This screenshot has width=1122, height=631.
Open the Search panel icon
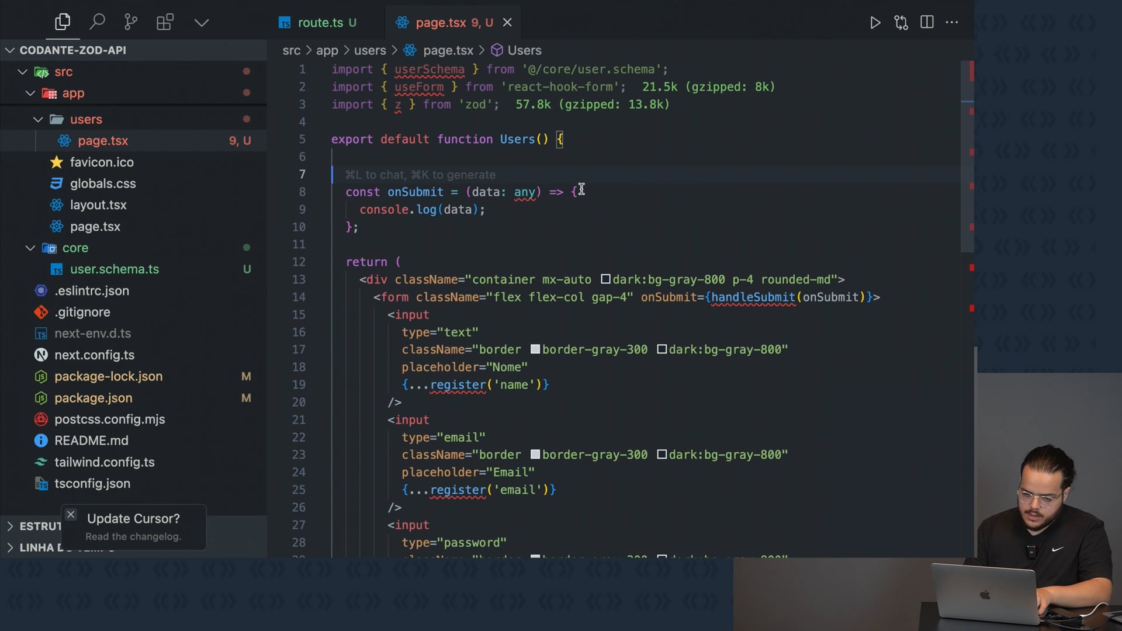coord(97,22)
